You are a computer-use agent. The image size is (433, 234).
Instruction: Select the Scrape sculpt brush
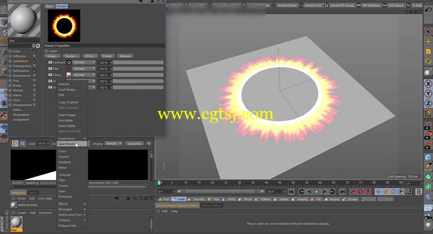[350, 199]
